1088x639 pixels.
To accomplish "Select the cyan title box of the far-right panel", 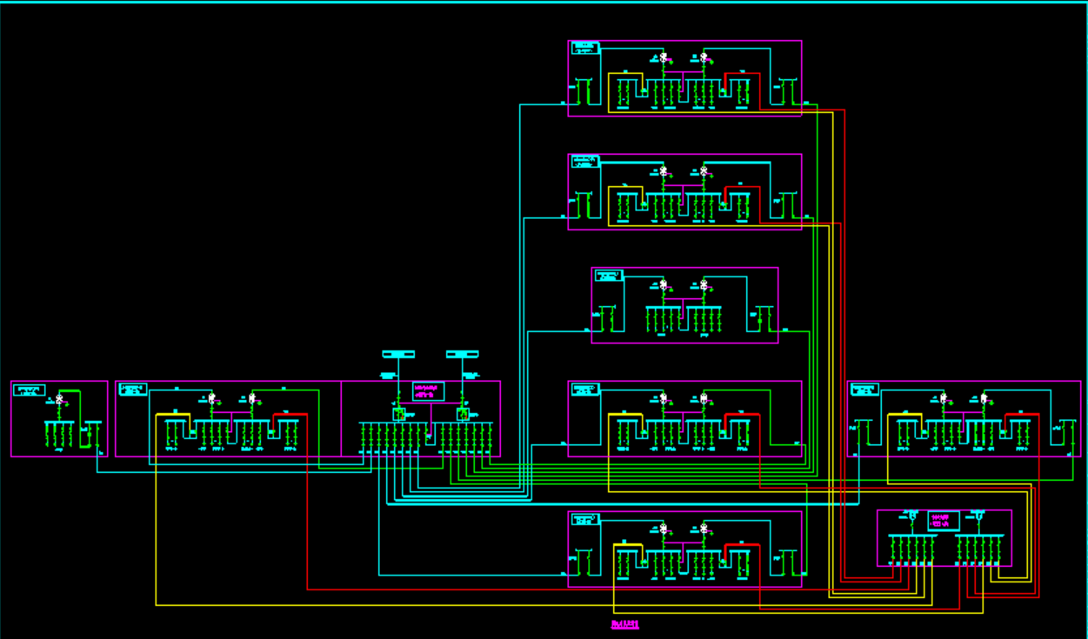I will tap(864, 389).
